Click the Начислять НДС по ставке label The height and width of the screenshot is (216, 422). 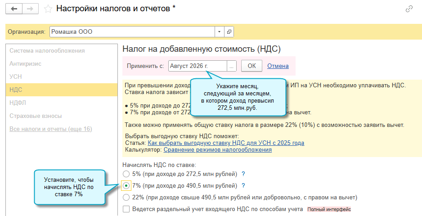pyautogui.click(x=159, y=165)
